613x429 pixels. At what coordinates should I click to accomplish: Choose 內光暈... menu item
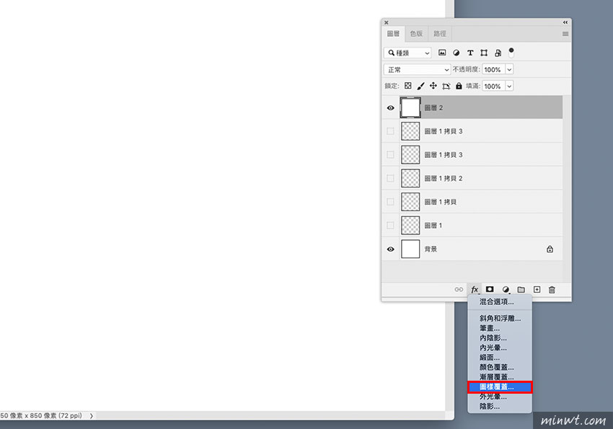500,348
